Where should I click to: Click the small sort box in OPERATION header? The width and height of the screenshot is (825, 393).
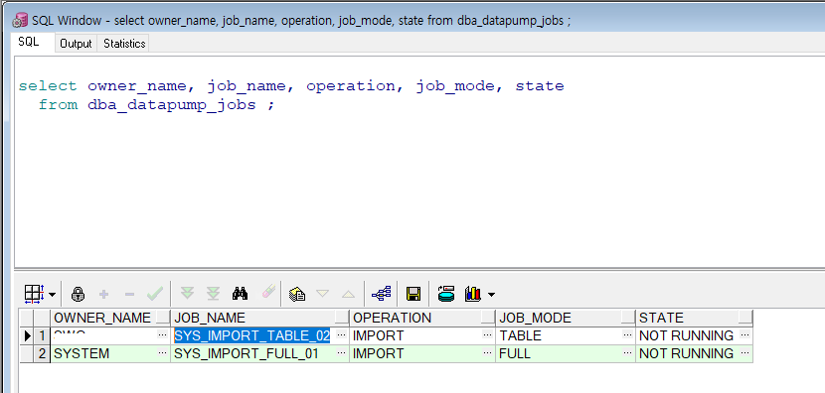point(488,318)
